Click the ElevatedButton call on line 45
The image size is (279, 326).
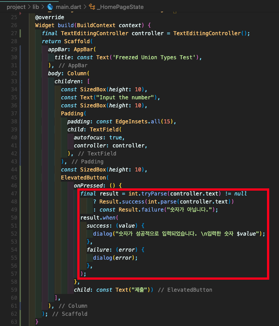(84, 178)
